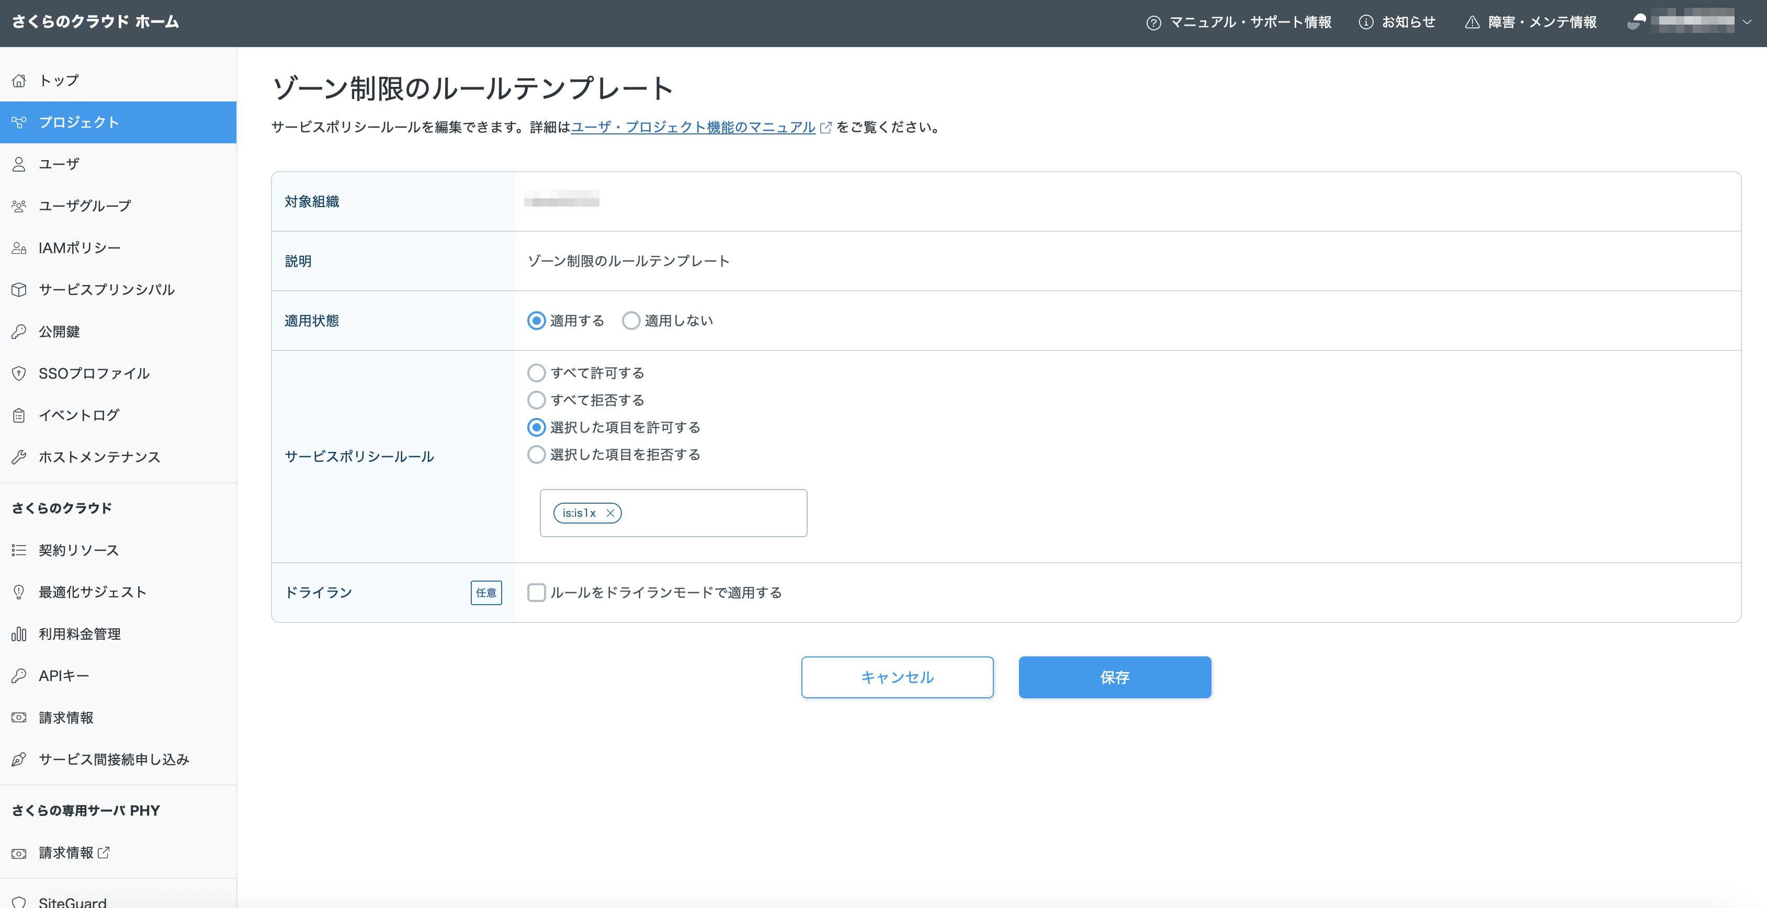Expand the account dropdown chevron at top right
Screen dimensions: 1767x908
coord(1747,22)
